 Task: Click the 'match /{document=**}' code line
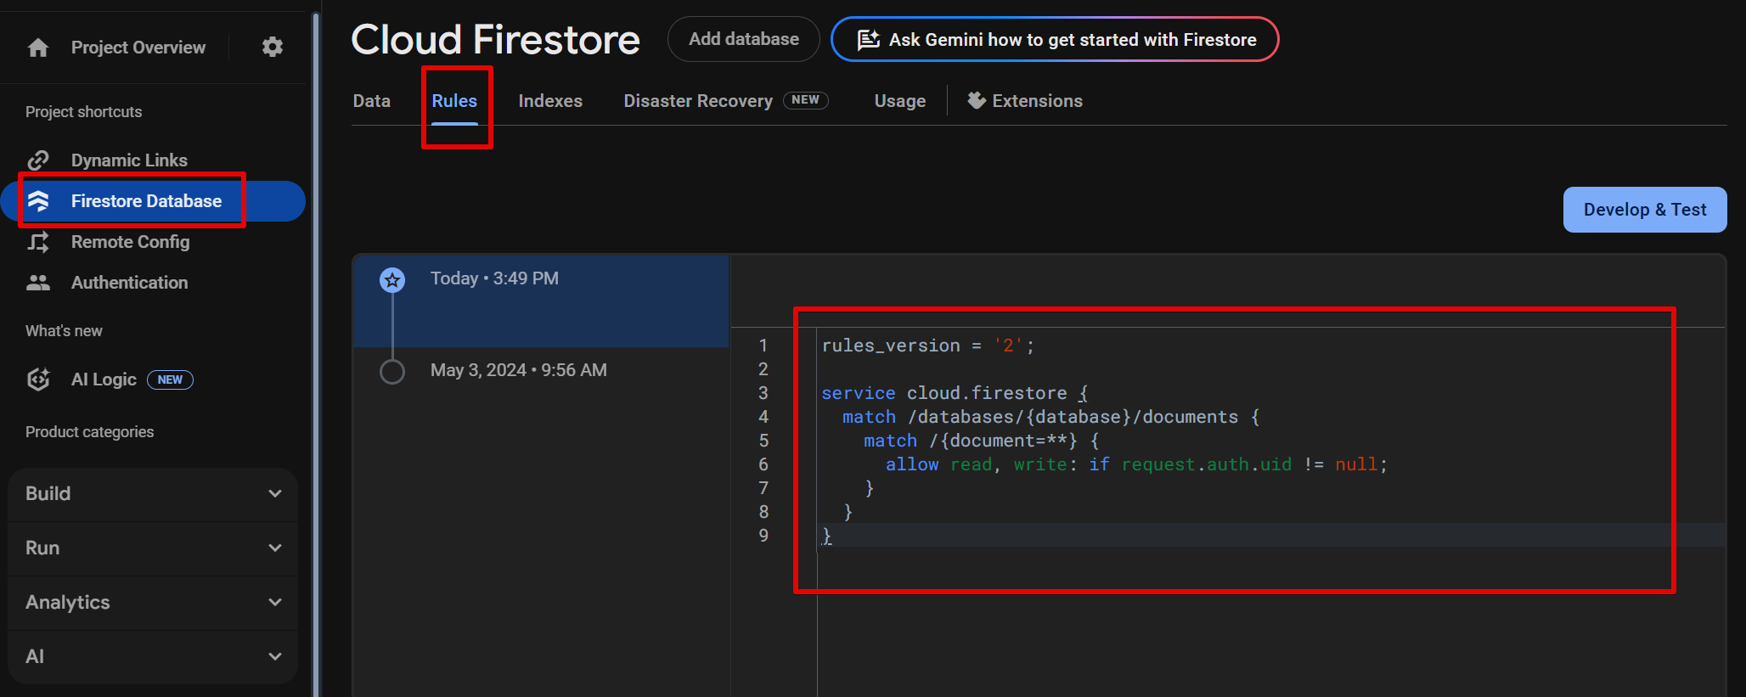(x=982, y=441)
